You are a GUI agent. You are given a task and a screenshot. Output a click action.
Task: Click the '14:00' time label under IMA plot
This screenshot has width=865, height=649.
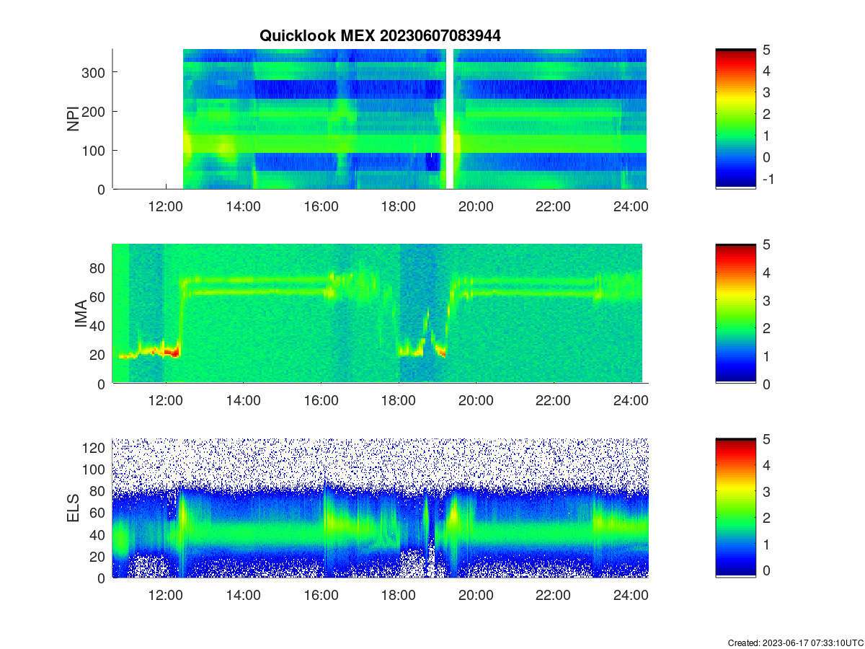[244, 401]
